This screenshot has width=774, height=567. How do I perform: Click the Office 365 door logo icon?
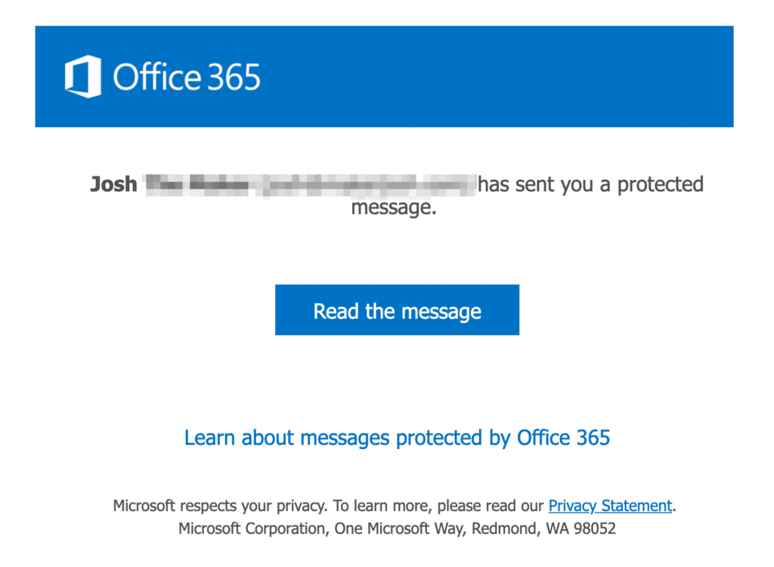coord(83,76)
